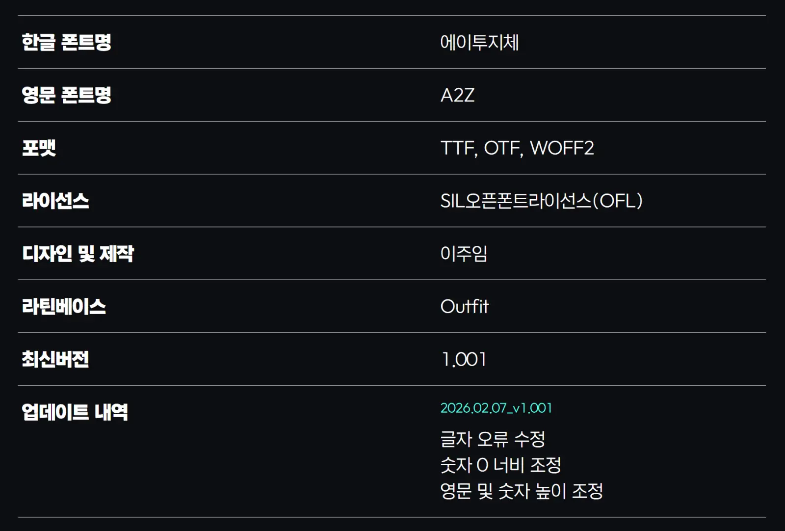Select the A2Z English font name

(x=457, y=95)
